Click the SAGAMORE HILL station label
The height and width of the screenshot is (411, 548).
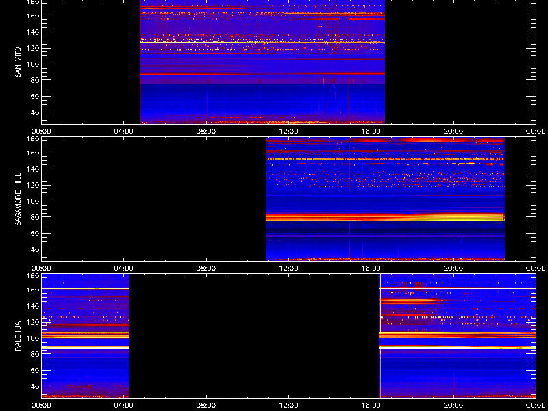pyautogui.click(x=18, y=199)
